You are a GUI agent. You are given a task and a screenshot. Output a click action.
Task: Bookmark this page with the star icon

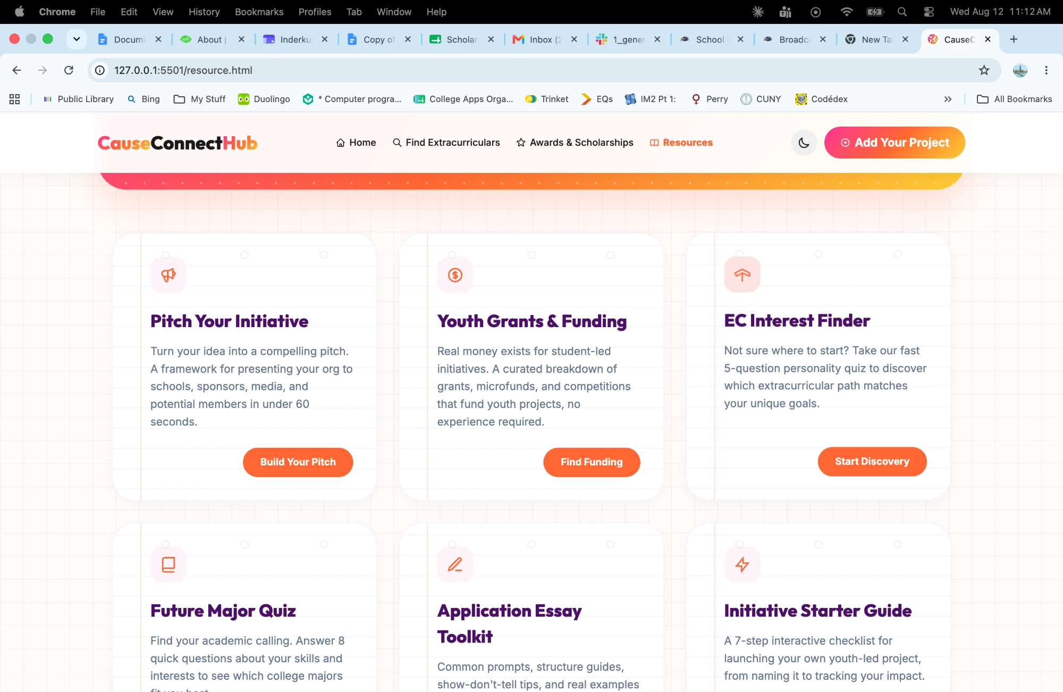click(984, 70)
